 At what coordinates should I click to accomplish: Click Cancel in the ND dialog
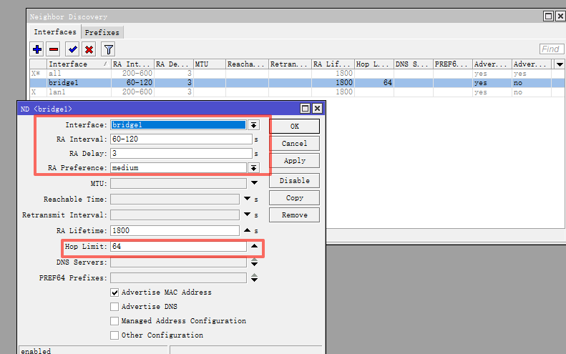(294, 143)
